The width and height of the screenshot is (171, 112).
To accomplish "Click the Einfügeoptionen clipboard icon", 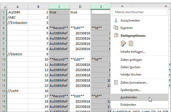I will pos(116,35).
